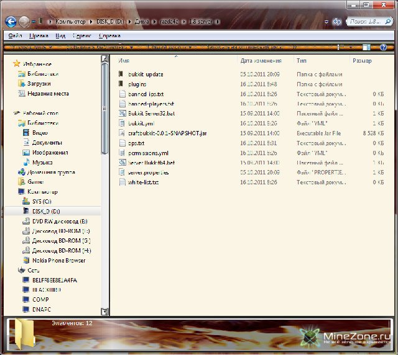
Task: Select the craftbukkit-0.0.1-SNAPSHOT.jar file icon
Action: (123, 133)
